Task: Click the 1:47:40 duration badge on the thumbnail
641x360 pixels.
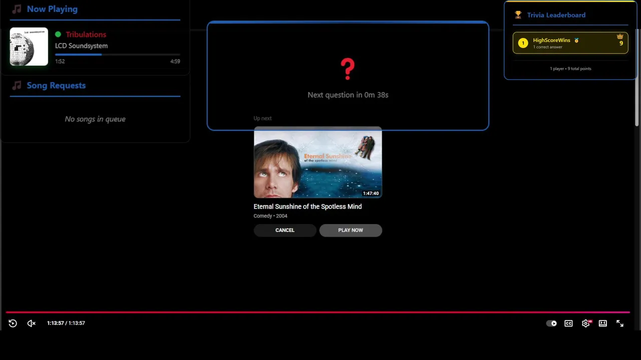Action: pyautogui.click(x=371, y=193)
